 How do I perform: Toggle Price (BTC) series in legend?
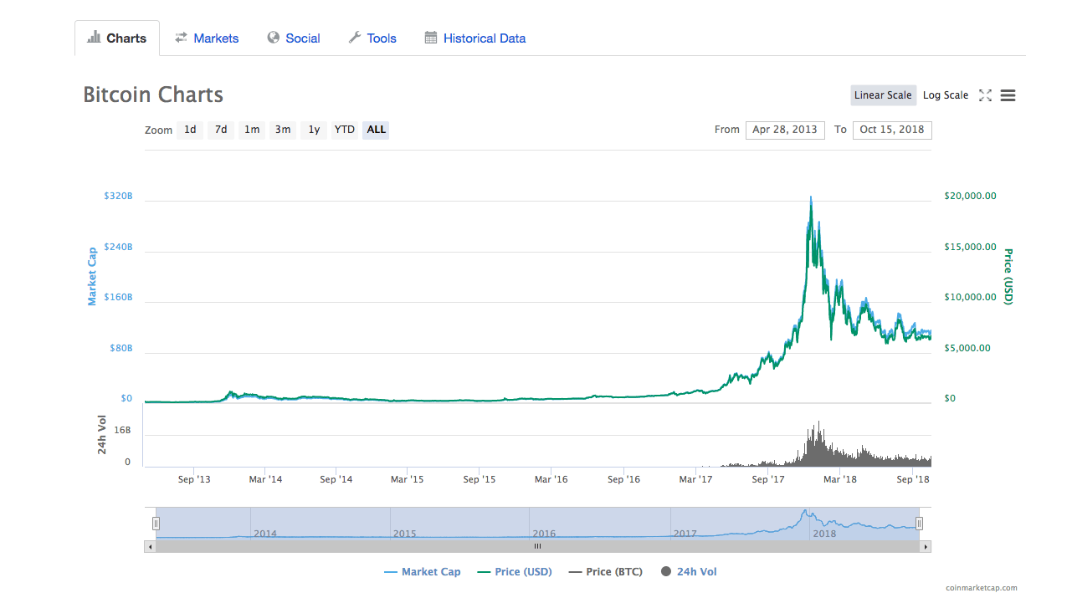coord(606,572)
